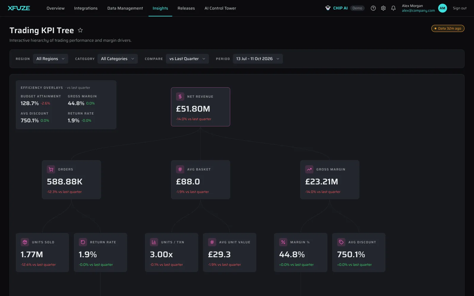The image size is (474, 296).
Task: Open the period 13 Jul - 11 Oct 2026 picker
Action: tap(258, 59)
